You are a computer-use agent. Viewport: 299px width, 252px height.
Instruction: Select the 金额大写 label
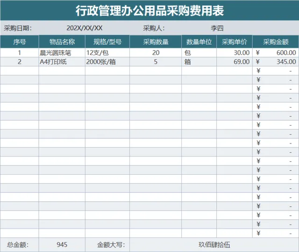pos(111,245)
